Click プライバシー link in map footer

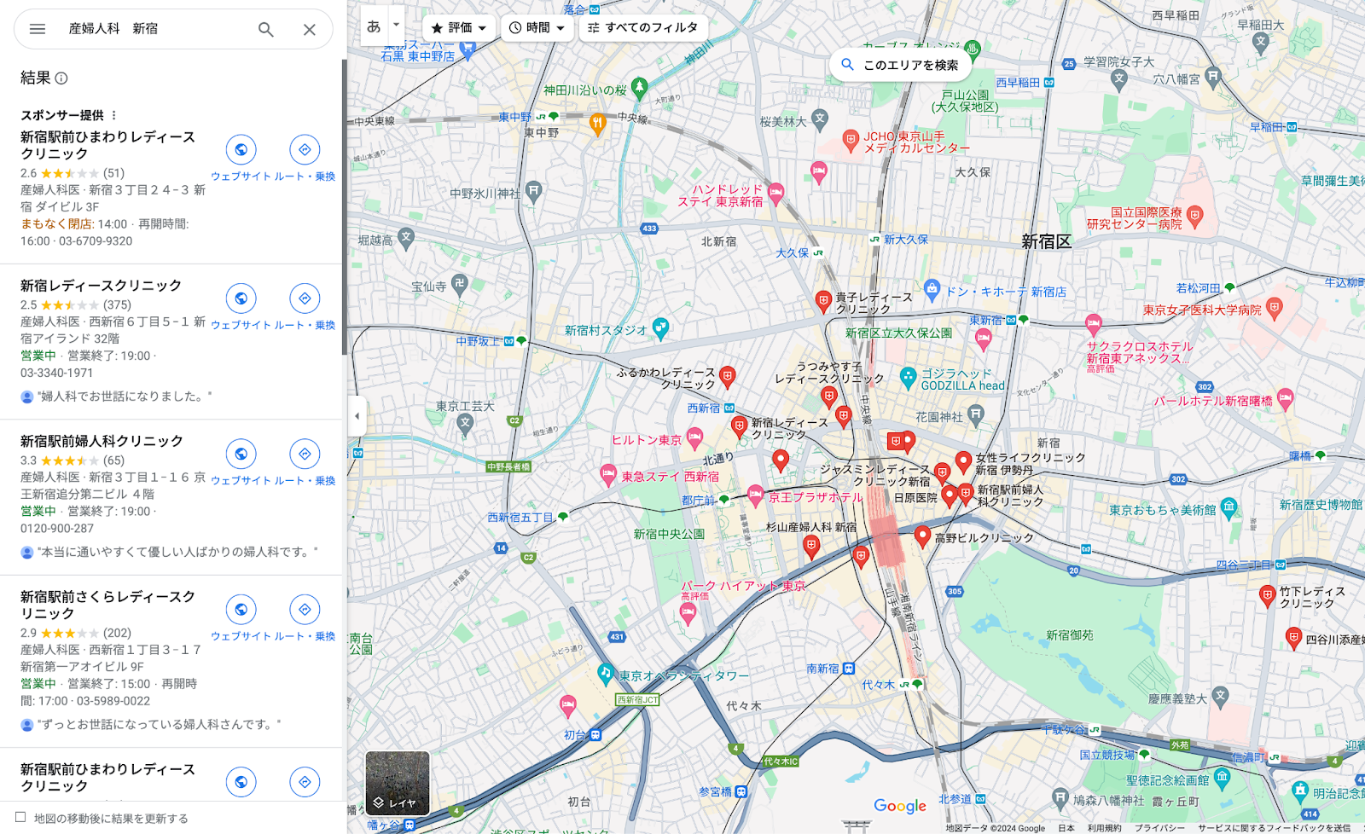click(x=1159, y=828)
